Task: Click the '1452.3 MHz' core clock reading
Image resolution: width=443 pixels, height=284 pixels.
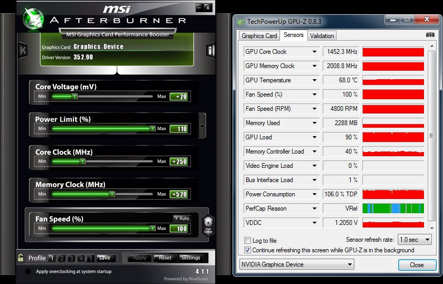Action: [342, 52]
